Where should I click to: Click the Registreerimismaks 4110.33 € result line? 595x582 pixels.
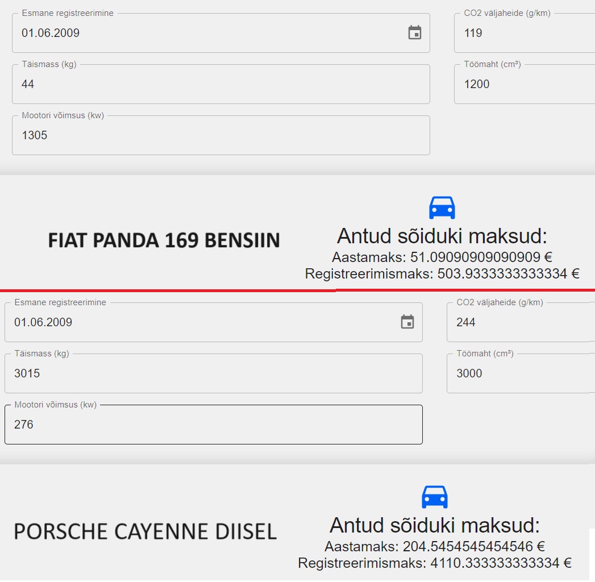click(434, 563)
